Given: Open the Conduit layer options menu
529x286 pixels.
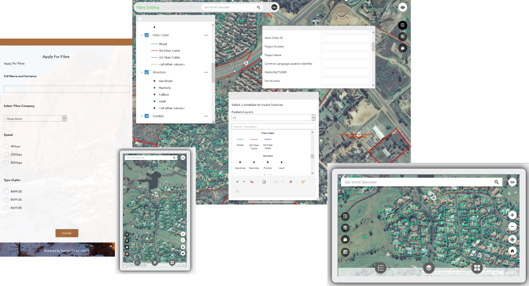Looking at the screenshot, I should coord(206,116).
